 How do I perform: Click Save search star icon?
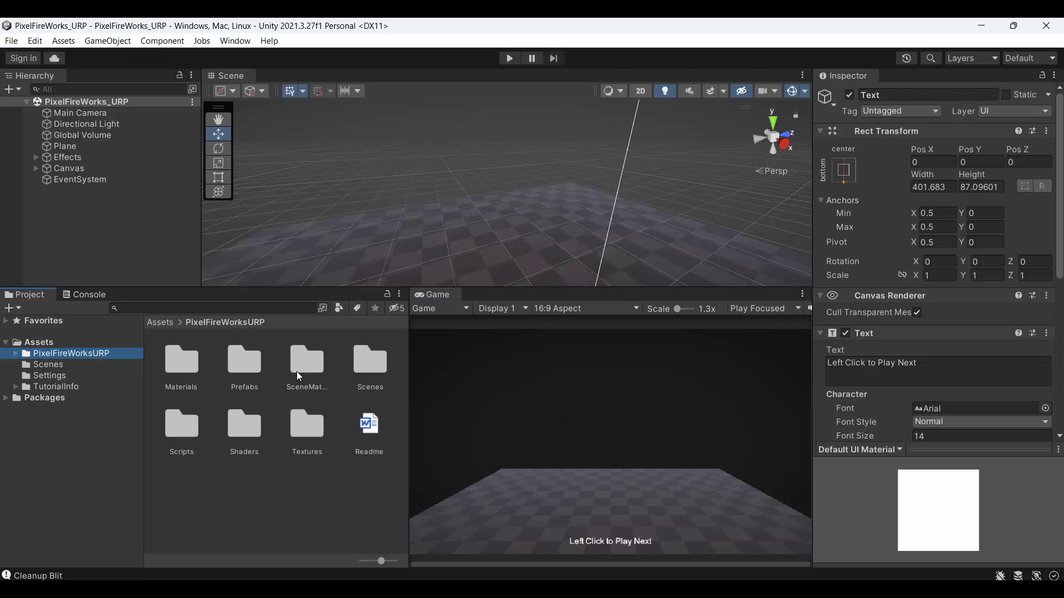(375, 308)
